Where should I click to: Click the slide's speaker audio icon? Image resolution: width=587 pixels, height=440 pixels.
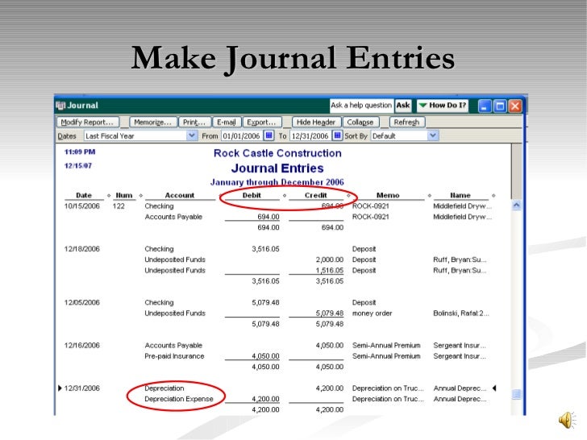point(568,420)
